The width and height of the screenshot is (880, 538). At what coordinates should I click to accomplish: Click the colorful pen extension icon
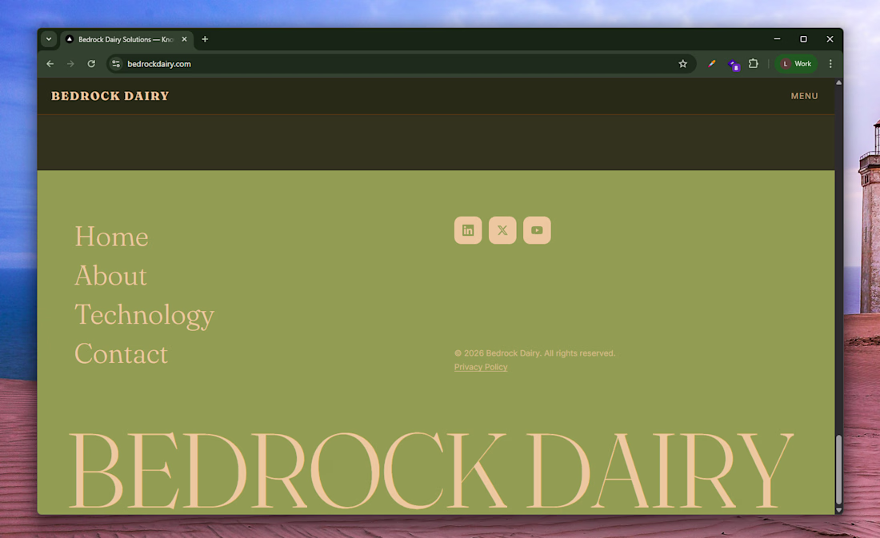(x=712, y=64)
